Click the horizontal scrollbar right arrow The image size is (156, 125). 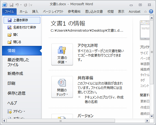coord(147,121)
